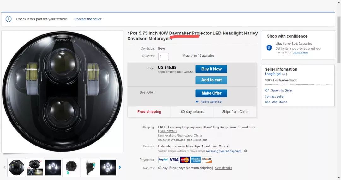Click the info icon beside vehicle fit check

pos(9,19)
